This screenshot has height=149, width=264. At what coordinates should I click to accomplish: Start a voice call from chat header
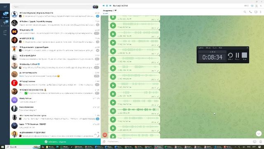coord(250,12)
